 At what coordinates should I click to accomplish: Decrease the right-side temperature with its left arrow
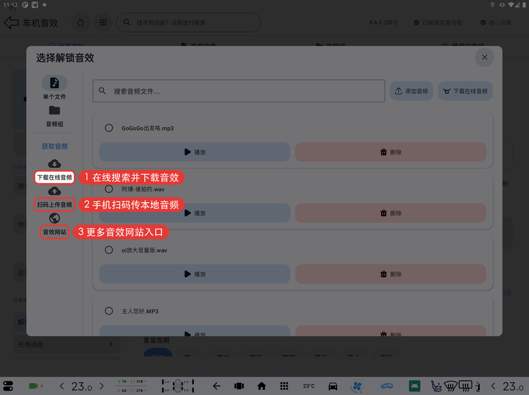coord(493,386)
